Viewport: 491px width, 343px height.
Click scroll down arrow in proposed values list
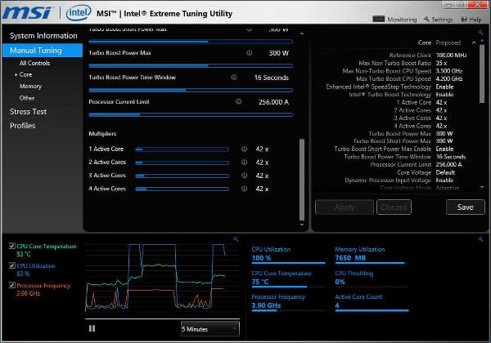tap(482, 187)
